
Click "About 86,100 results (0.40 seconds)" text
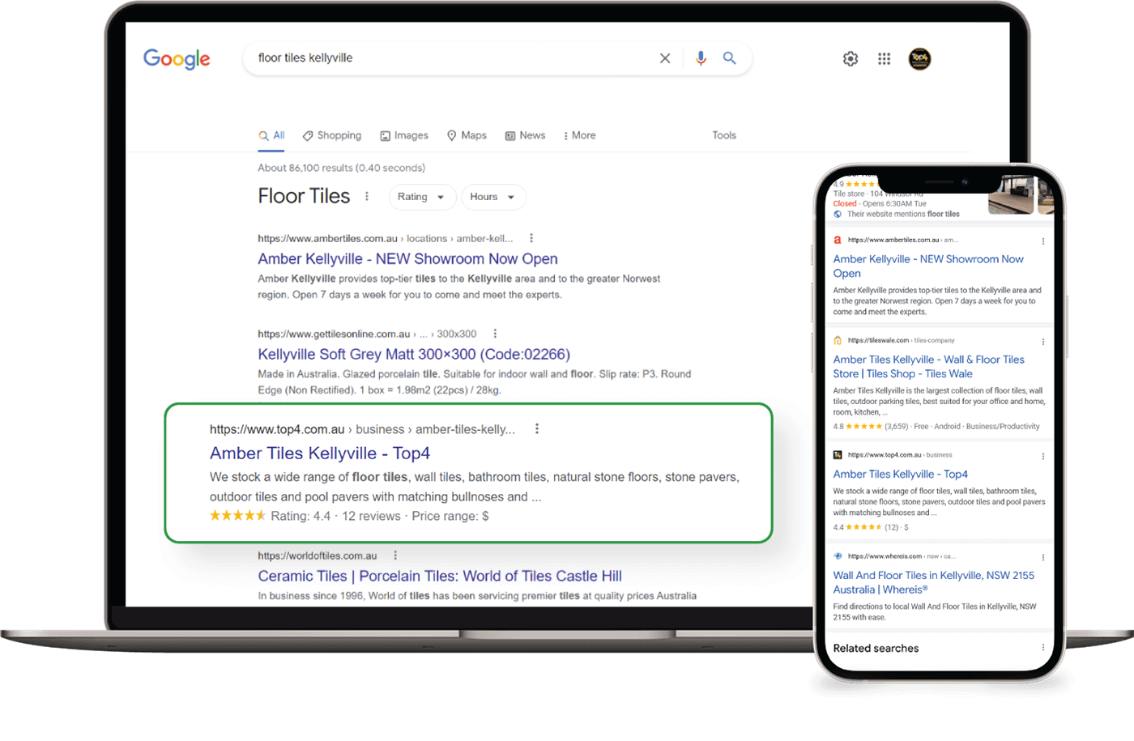pyautogui.click(x=341, y=168)
